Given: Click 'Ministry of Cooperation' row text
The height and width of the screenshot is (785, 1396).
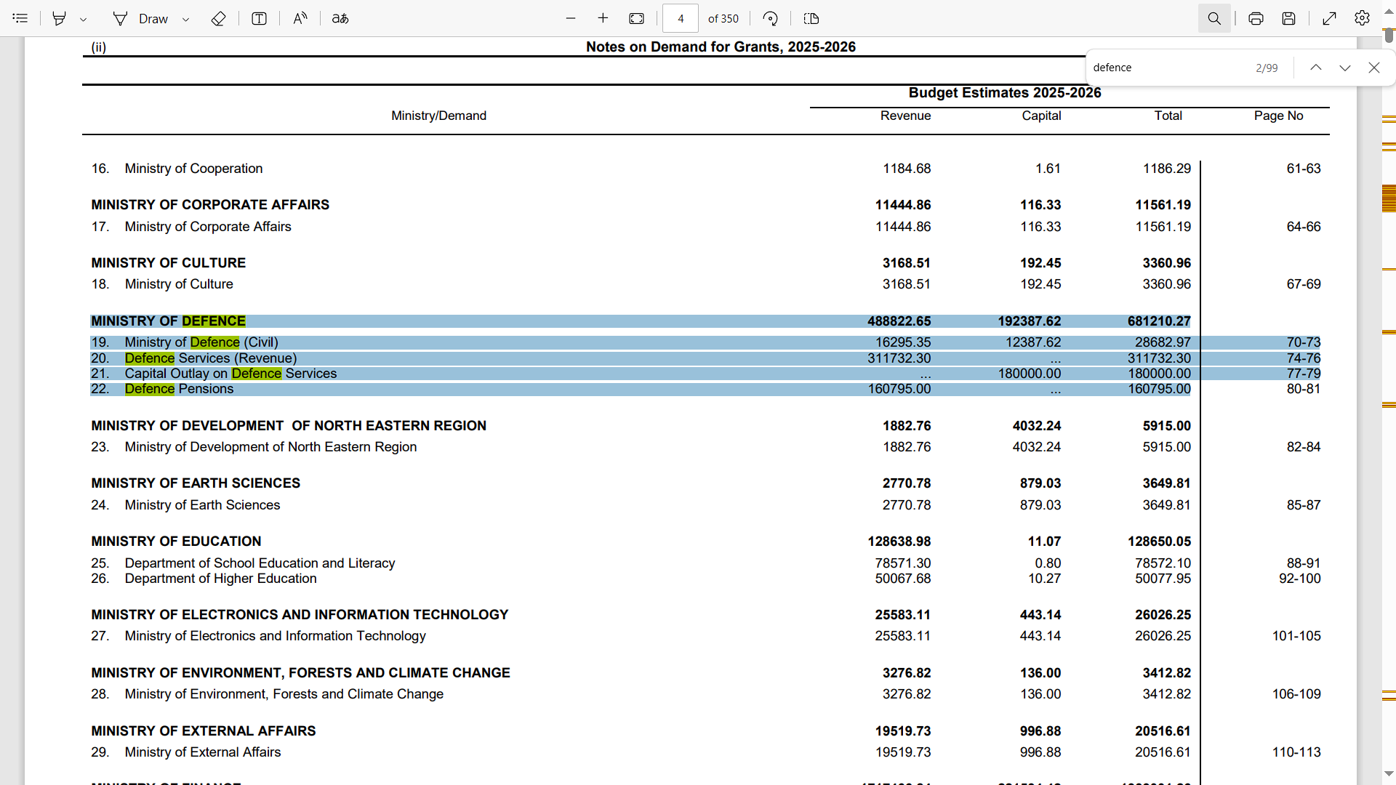Looking at the screenshot, I should click(193, 169).
